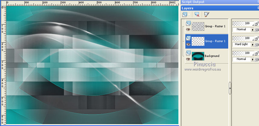Click the Background layer type icon
This screenshot has height=126, width=259.
[x=188, y=53]
